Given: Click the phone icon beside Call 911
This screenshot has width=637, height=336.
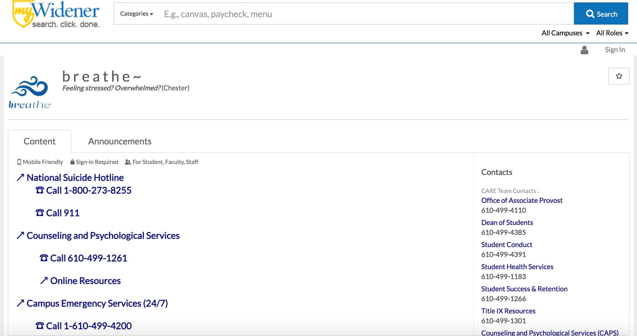Looking at the screenshot, I should pyautogui.click(x=40, y=213).
